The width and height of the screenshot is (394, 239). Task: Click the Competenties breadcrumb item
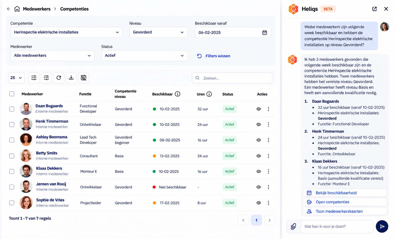point(74,9)
